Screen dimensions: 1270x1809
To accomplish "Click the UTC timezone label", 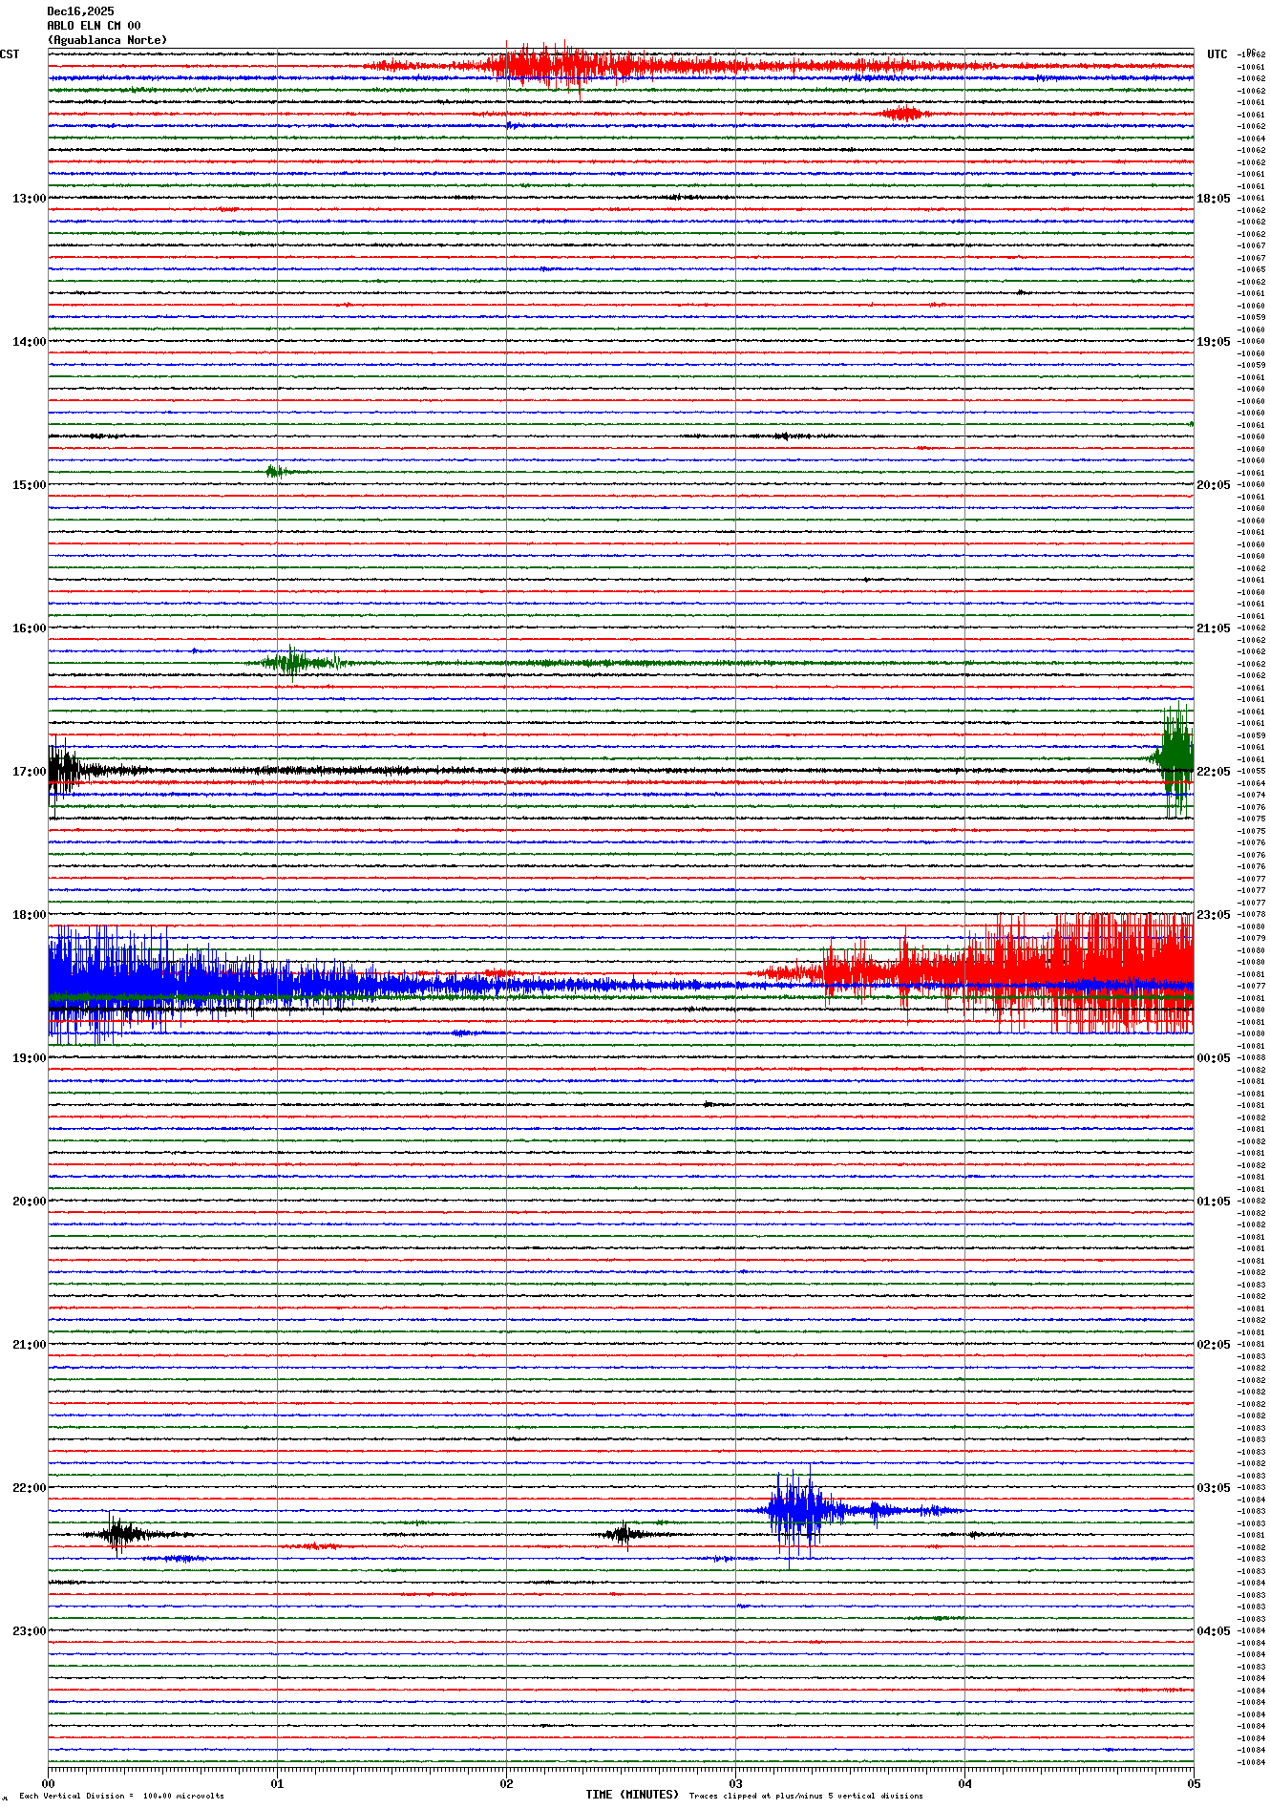I will [x=1217, y=54].
